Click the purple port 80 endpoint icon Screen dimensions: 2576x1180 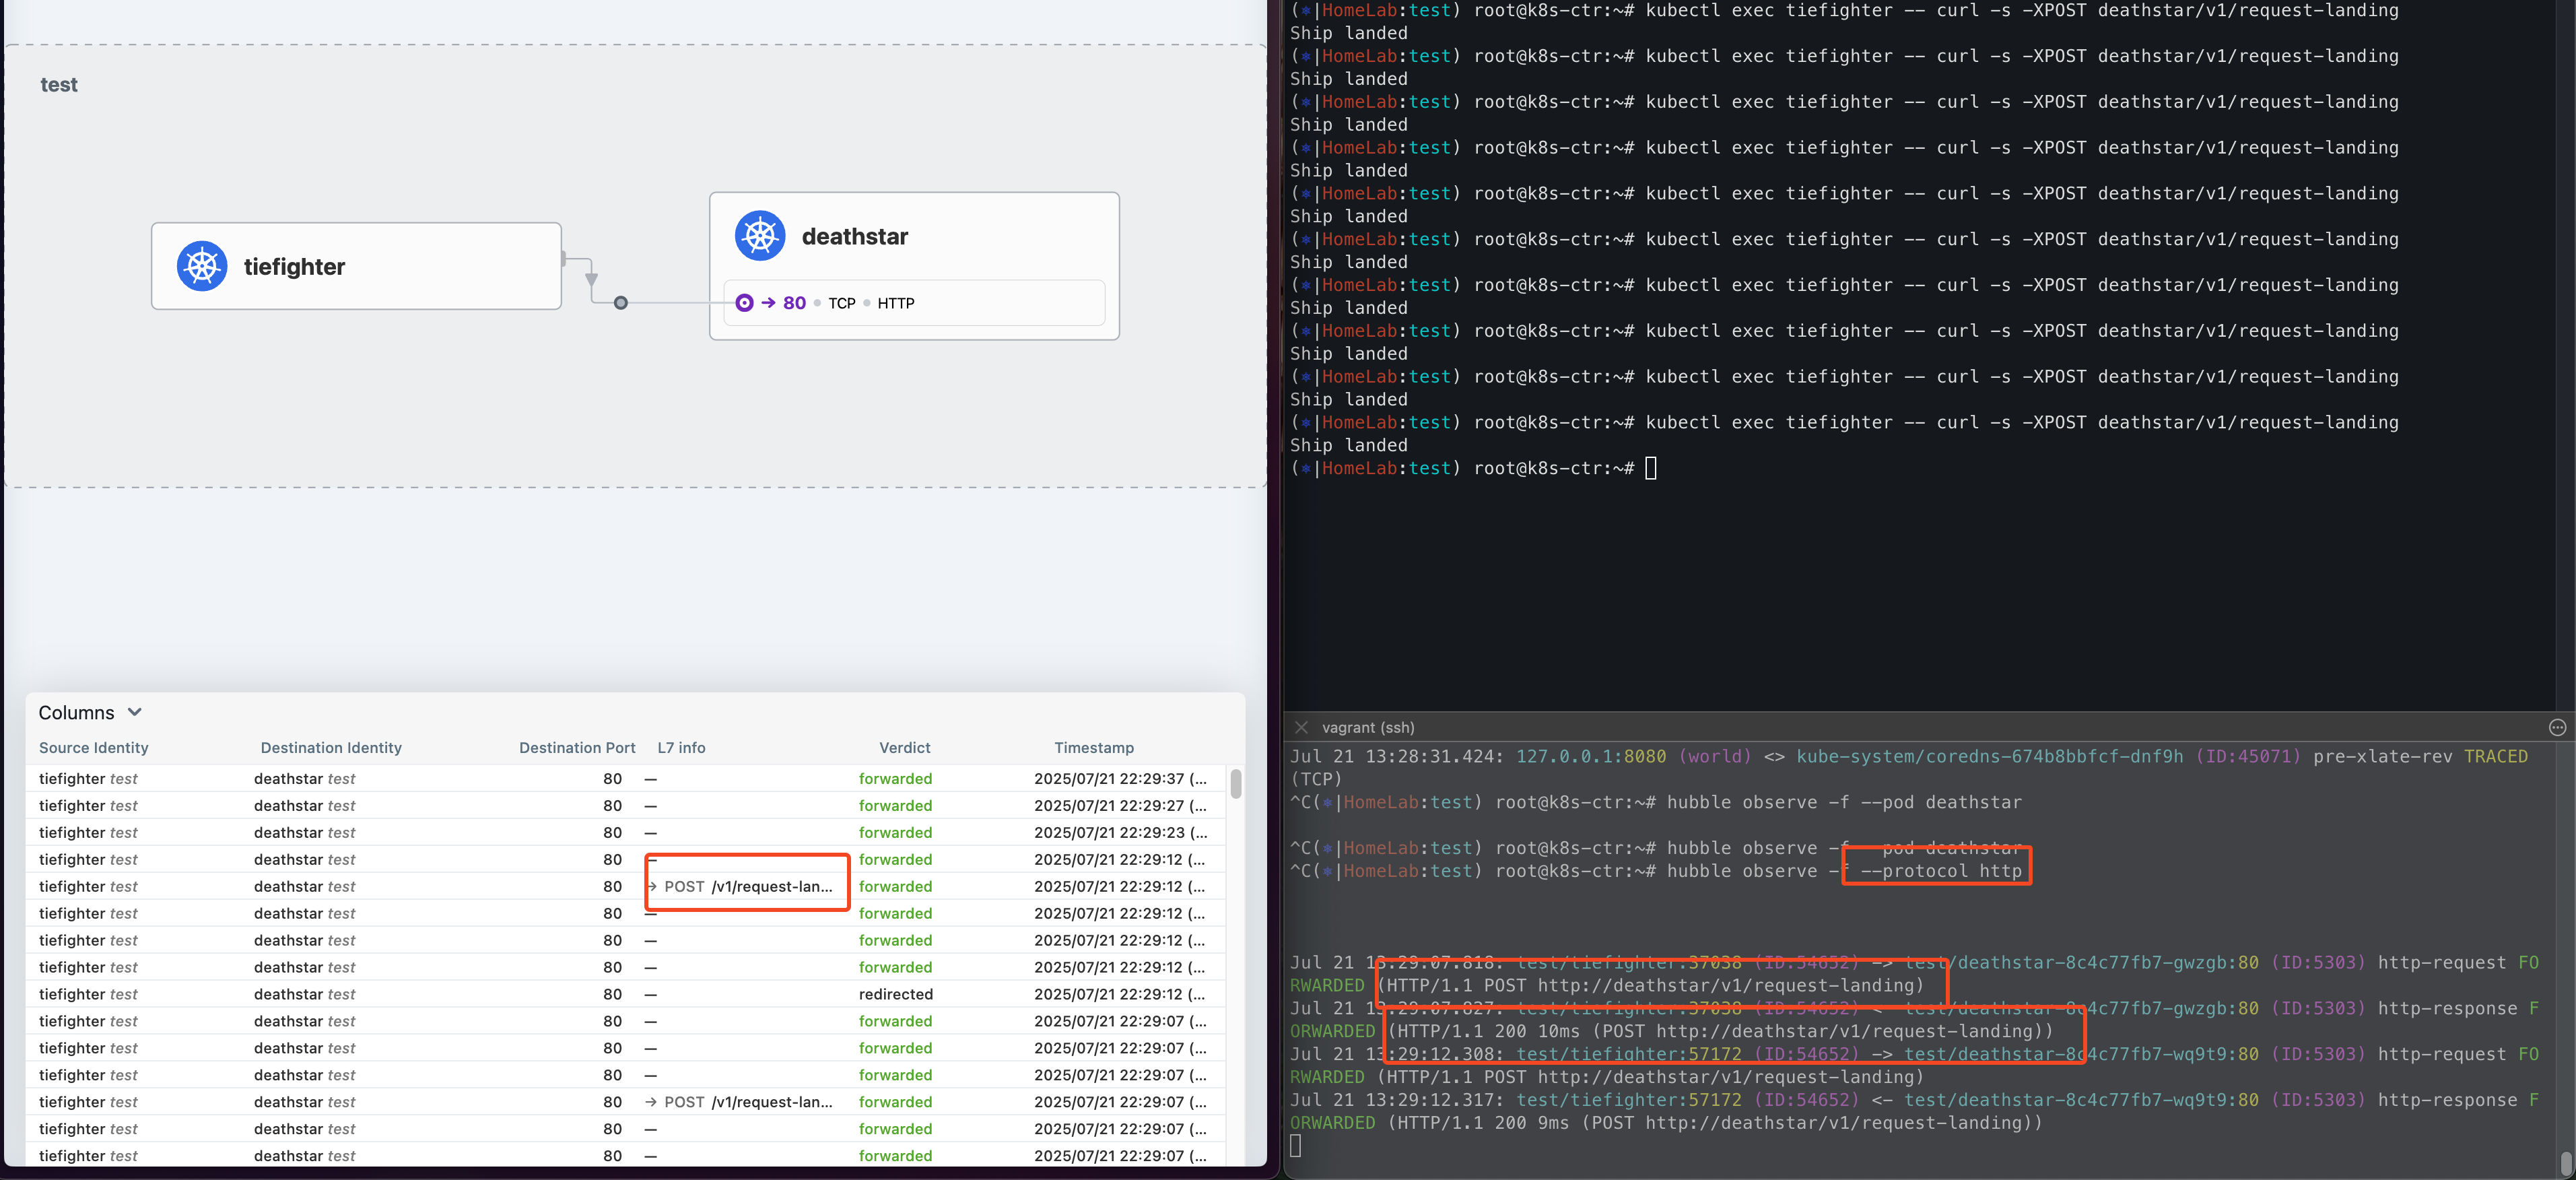[744, 302]
